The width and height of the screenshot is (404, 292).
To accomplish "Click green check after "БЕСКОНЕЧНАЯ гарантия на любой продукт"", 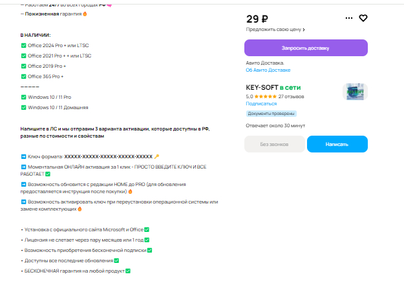I will tap(128, 271).
